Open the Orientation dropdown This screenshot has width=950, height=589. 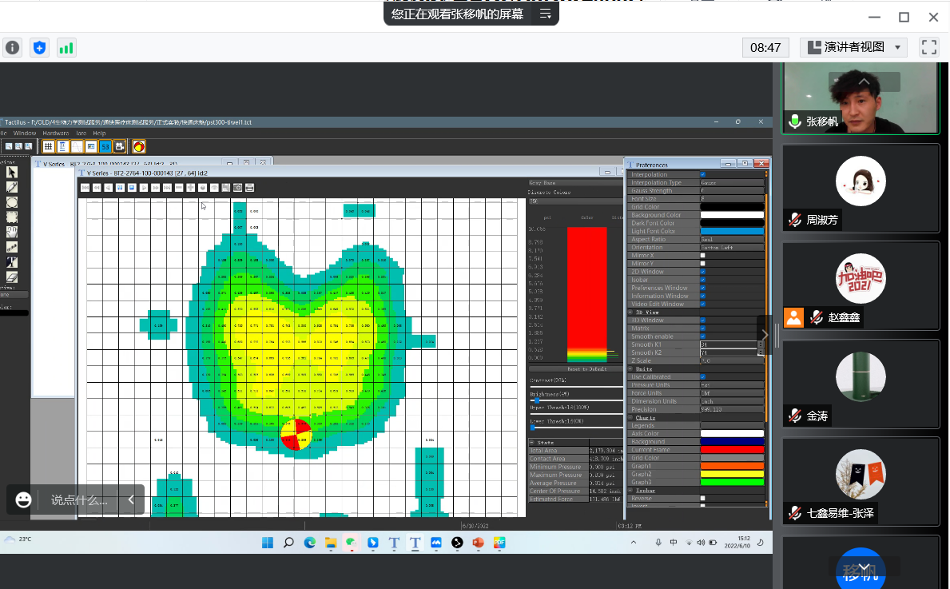click(732, 247)
